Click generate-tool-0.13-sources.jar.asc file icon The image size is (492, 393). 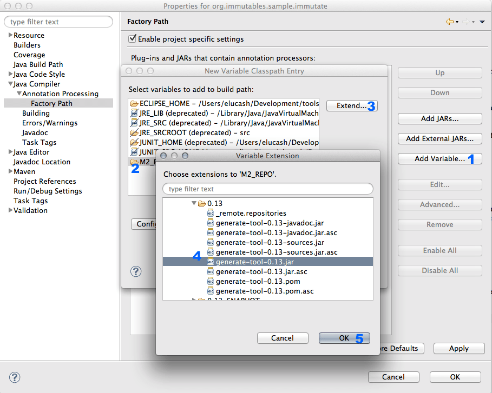click(211, 252)
